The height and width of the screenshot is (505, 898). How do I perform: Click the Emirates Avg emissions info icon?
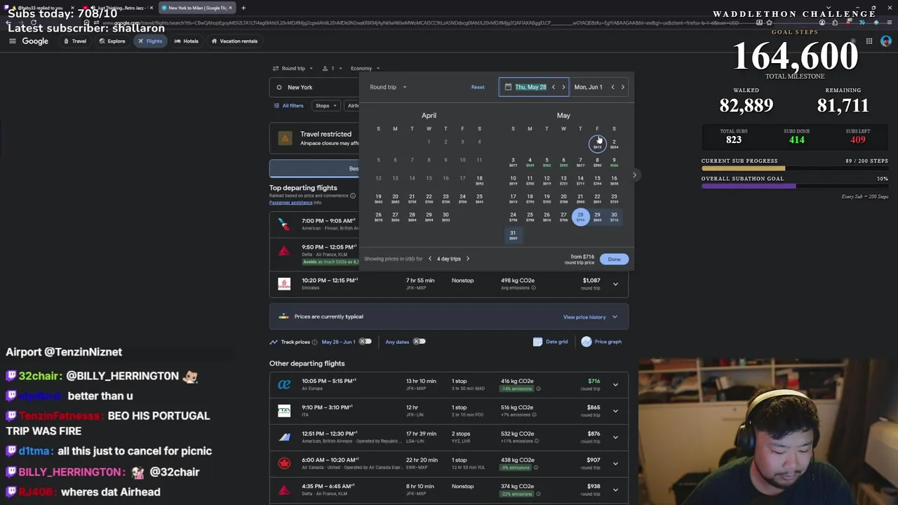533,288
